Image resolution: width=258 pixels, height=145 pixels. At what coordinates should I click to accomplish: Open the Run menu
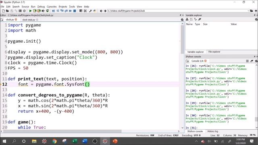click(x=33, y=6)
